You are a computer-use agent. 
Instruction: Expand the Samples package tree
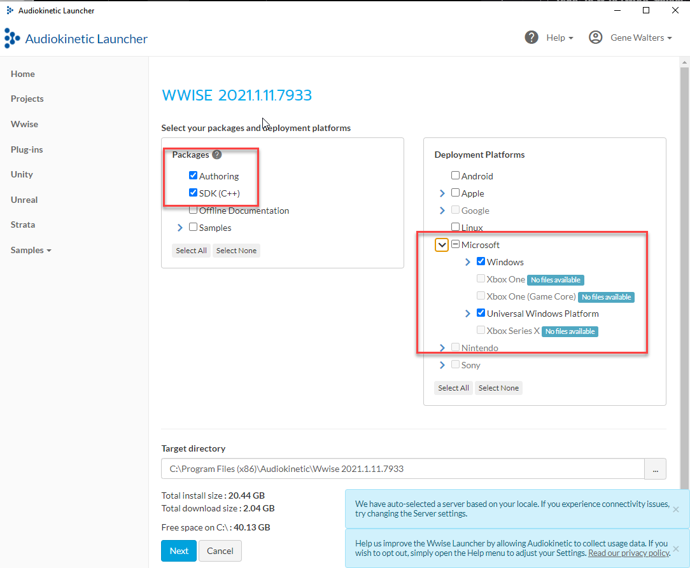[180, 228]
